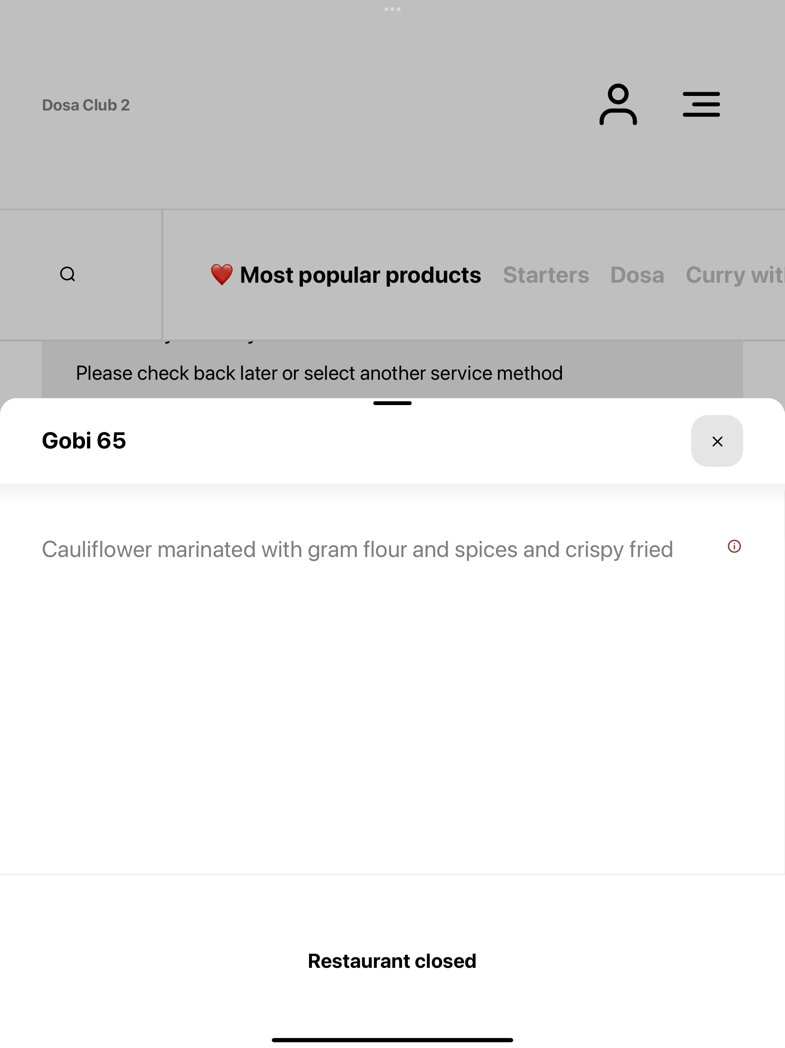The width and height of the screenshot is (785, 1048).
Task: Click the Restaurant closed button
Action: click(x=392, y=961)
